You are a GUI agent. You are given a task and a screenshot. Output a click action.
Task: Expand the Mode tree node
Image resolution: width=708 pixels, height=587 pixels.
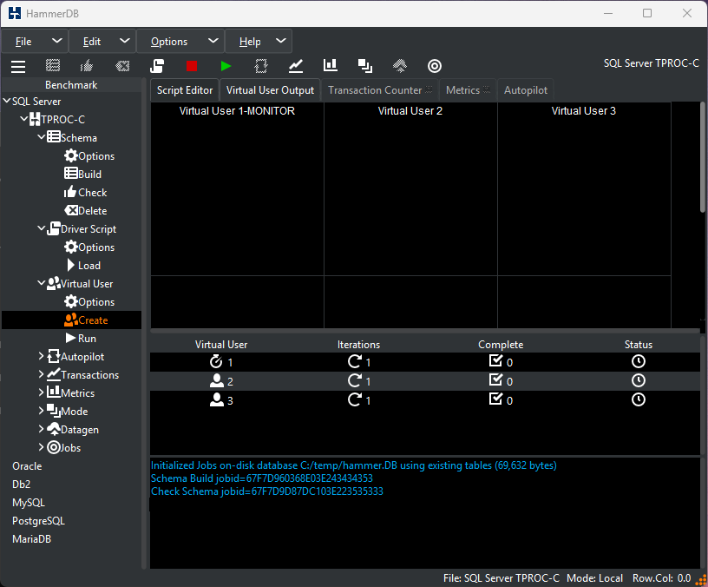pos(41,411)
